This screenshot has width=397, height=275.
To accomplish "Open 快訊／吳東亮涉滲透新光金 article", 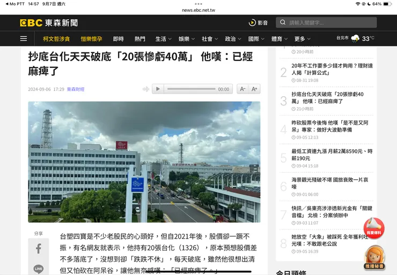I will point(332,212).
